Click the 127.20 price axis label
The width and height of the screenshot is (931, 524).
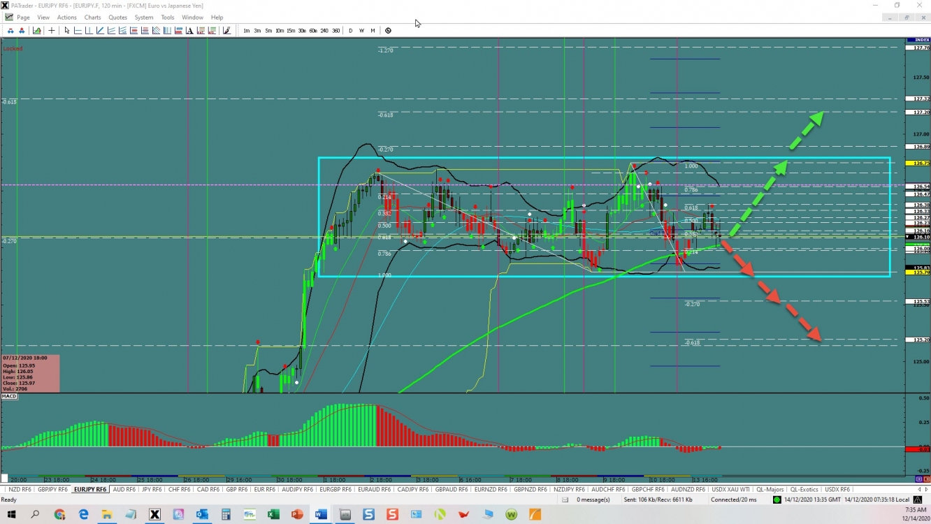917,112
